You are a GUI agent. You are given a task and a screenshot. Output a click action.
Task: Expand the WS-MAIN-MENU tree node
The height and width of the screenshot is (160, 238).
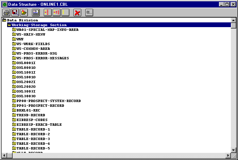point(14,35)
